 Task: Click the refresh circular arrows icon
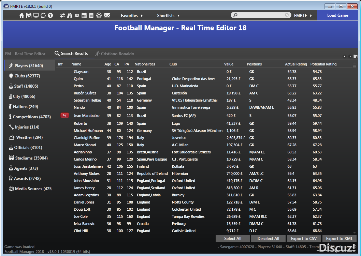click(43, 16)
